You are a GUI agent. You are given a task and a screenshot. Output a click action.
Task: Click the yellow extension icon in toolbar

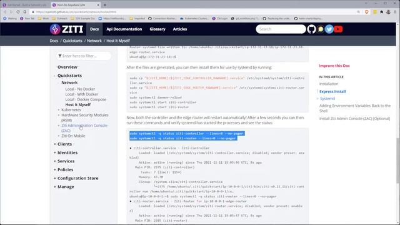[x=375, y=12]
